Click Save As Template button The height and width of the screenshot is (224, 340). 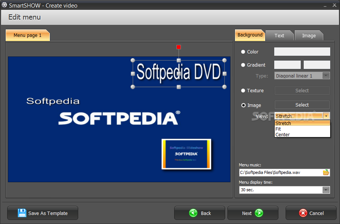43,213
